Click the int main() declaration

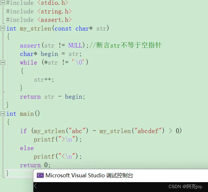click(23, 114)
